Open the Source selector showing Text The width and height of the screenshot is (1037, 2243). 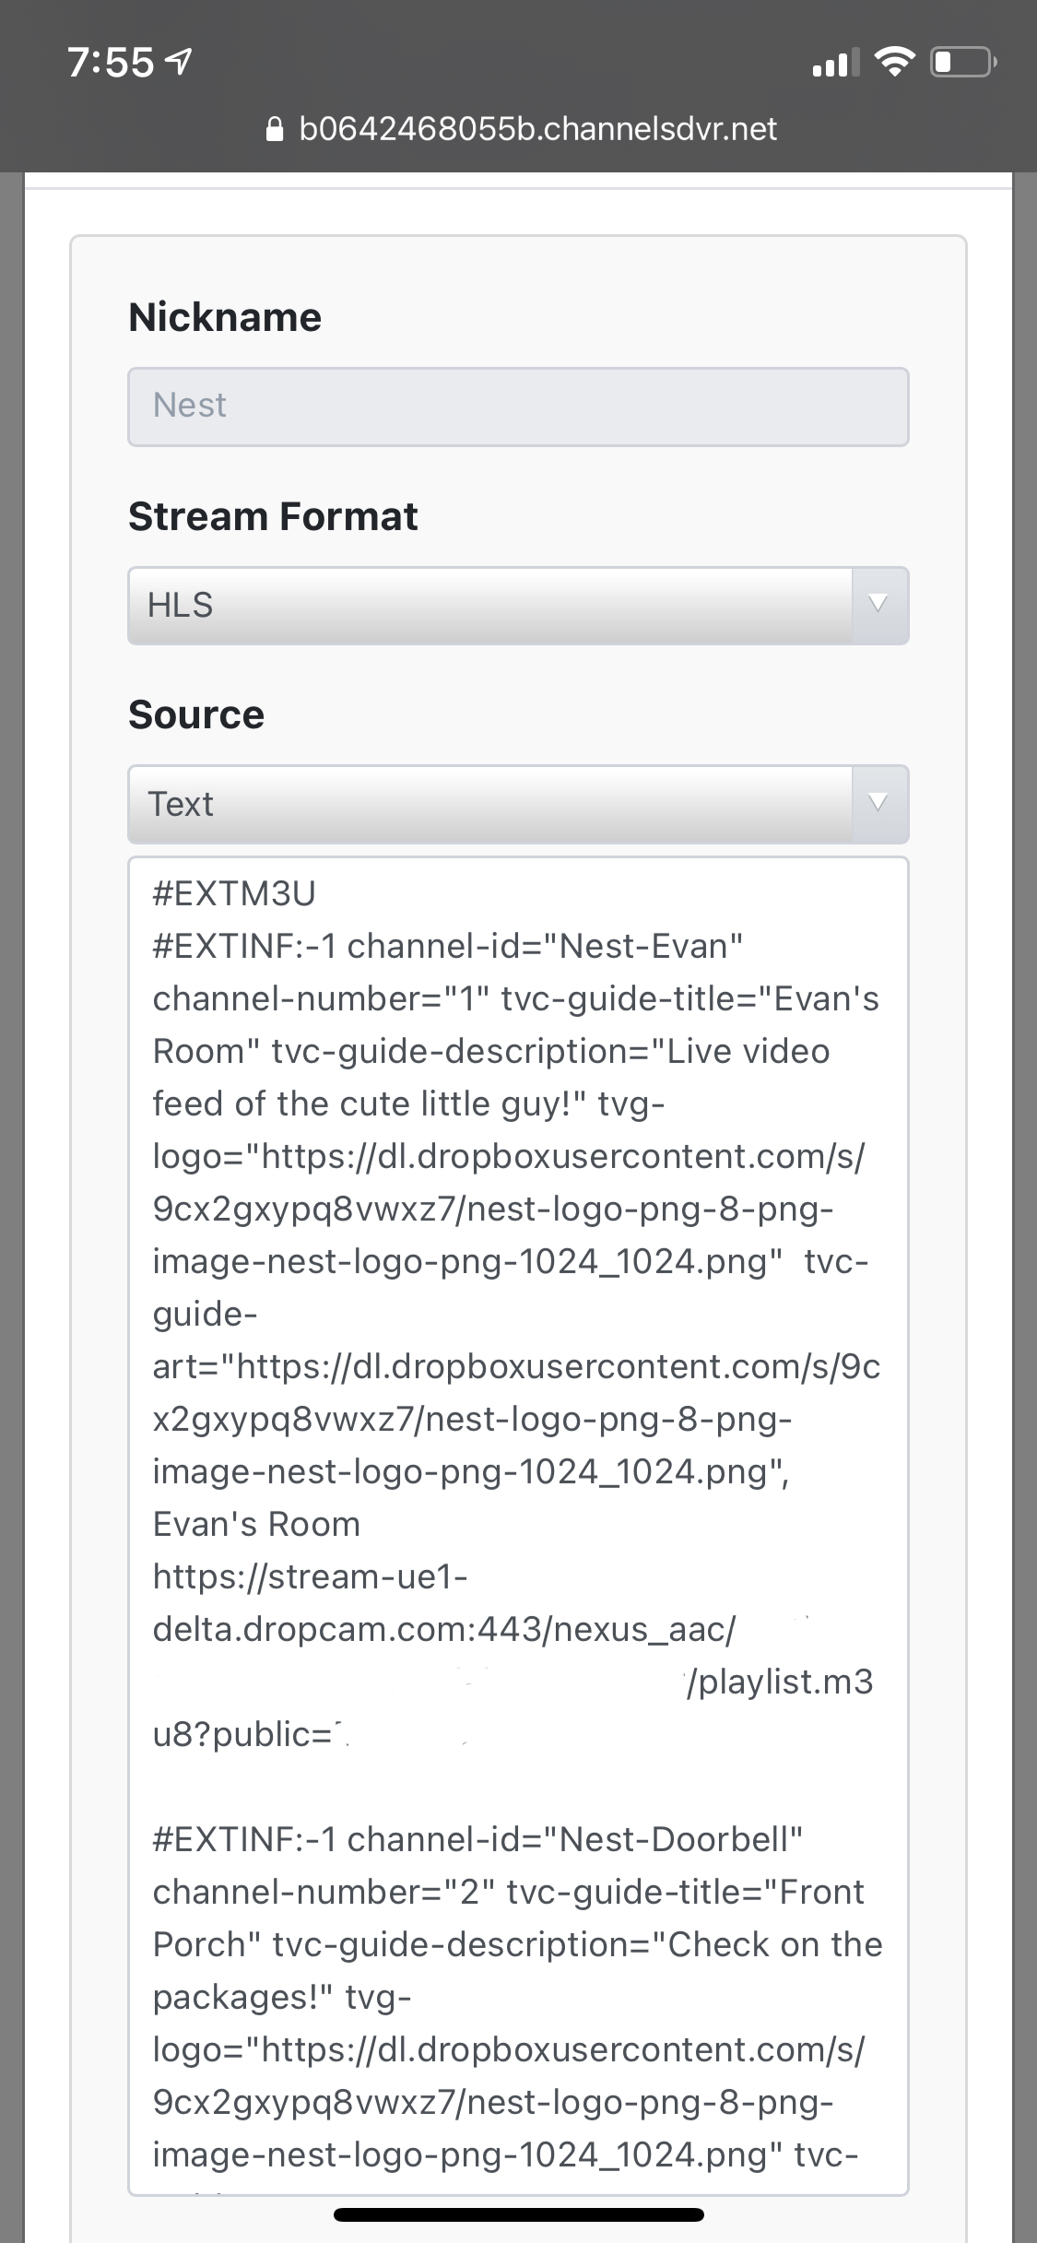click(490, 804)
